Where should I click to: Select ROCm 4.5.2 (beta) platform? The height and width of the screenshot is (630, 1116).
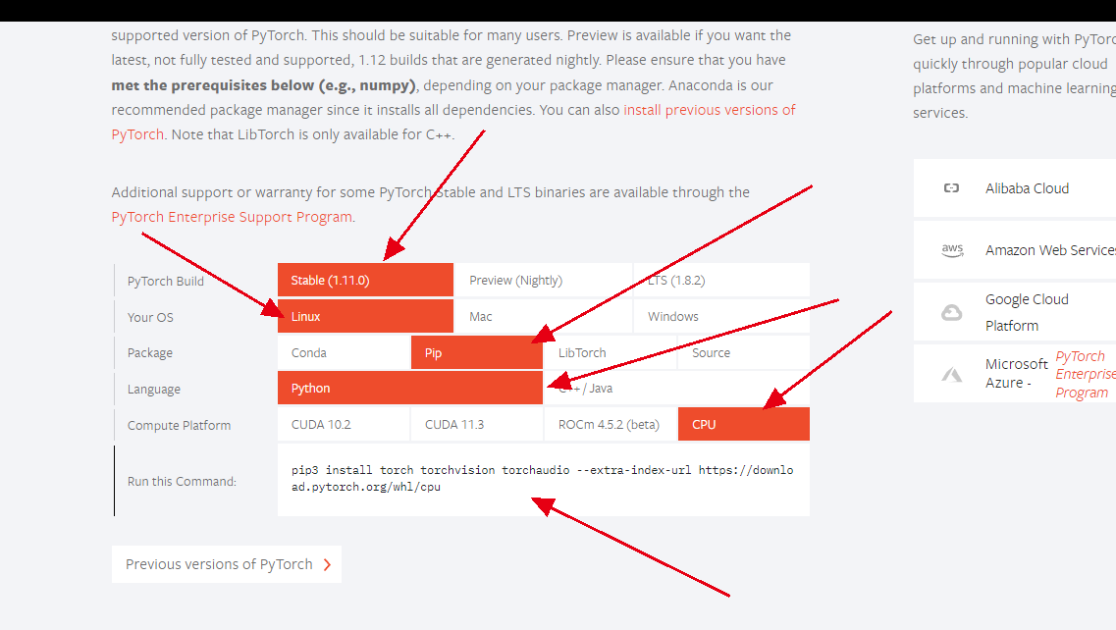tap(610, 423)
